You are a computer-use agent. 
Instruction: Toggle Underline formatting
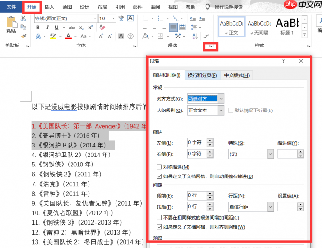57,28
